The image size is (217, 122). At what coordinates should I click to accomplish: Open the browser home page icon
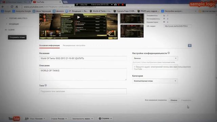click(x=17, y=7)
